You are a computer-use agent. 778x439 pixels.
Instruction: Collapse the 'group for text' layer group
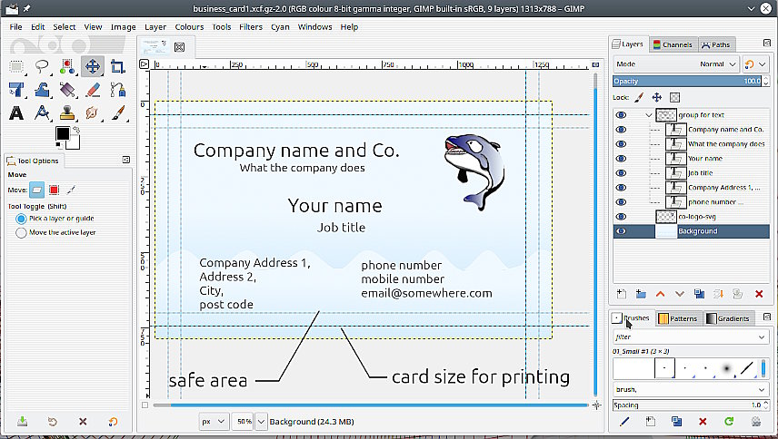click(648, 115)
